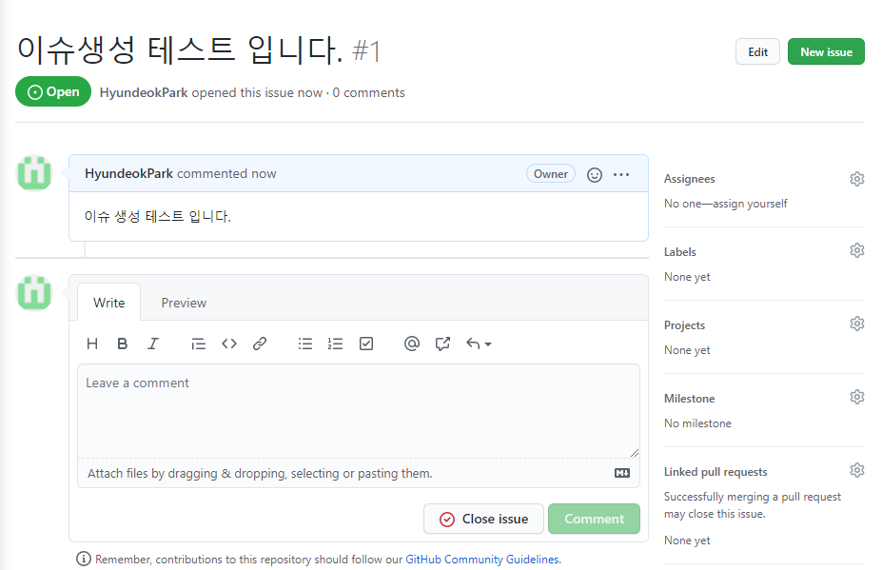Close the issue with Close issue button
The height and width of the screenshot is (570, 882).
[x=483, y=519]
